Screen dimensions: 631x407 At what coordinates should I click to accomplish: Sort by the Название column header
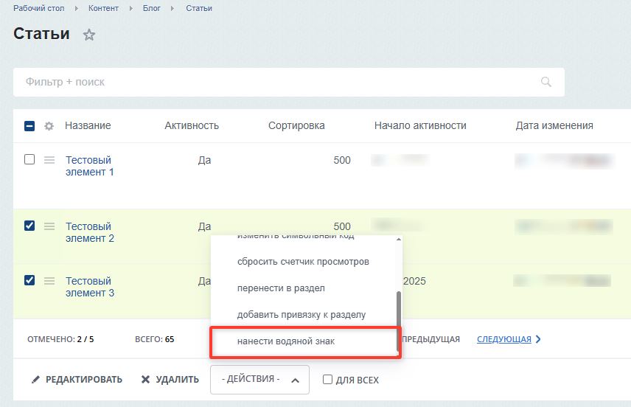click(88, 125)
